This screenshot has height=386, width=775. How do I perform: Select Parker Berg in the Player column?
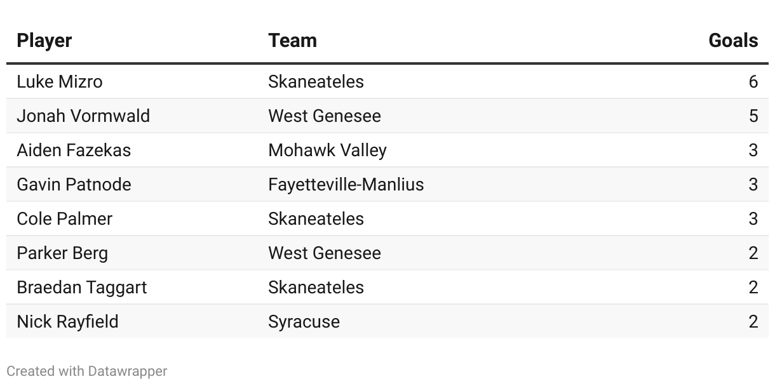62,253
